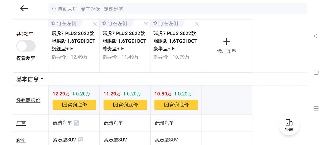This screenshot has height=145, width=325.
Task: Tap the plus icon to add a car
Action: tap(226, 42)
